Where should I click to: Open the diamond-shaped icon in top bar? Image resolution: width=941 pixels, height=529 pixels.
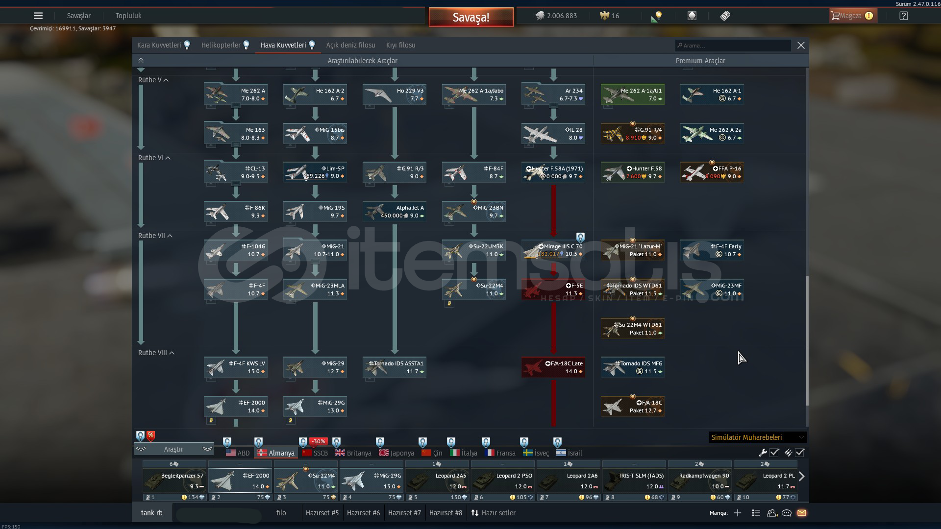[x=692, y=16]
